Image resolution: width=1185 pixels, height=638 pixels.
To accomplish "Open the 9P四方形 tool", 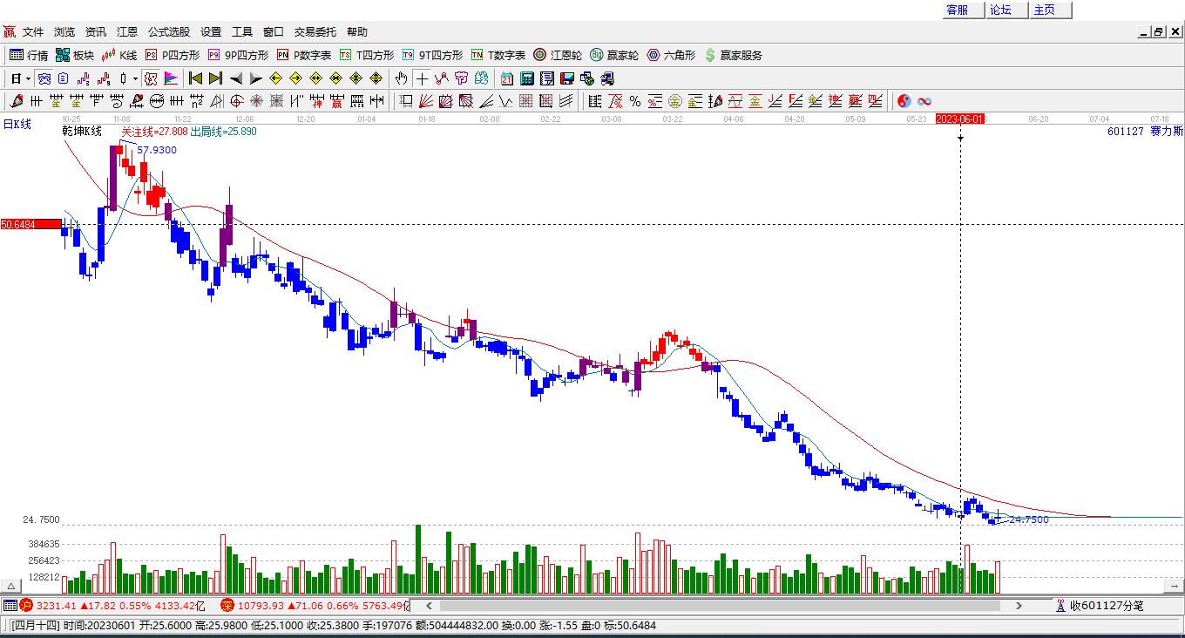I will coord(238,55).
